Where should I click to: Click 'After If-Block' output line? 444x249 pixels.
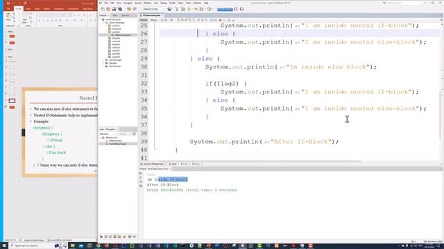pos(162,185)
